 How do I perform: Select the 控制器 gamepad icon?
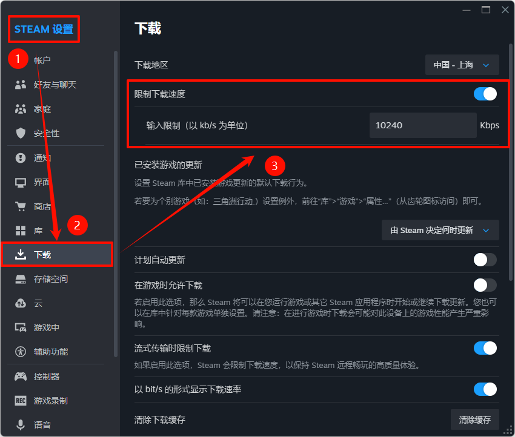tap(19, 376)
